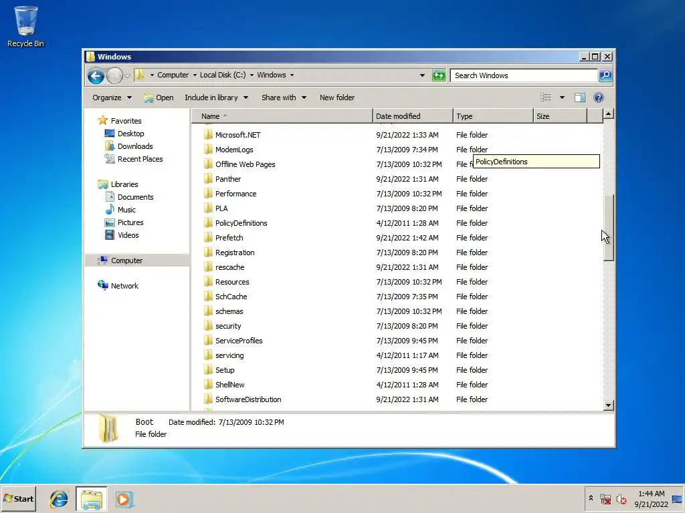Click the Forward navigation arrow button
Viewport: 685px width, 513px height.
tap(115, 76)
